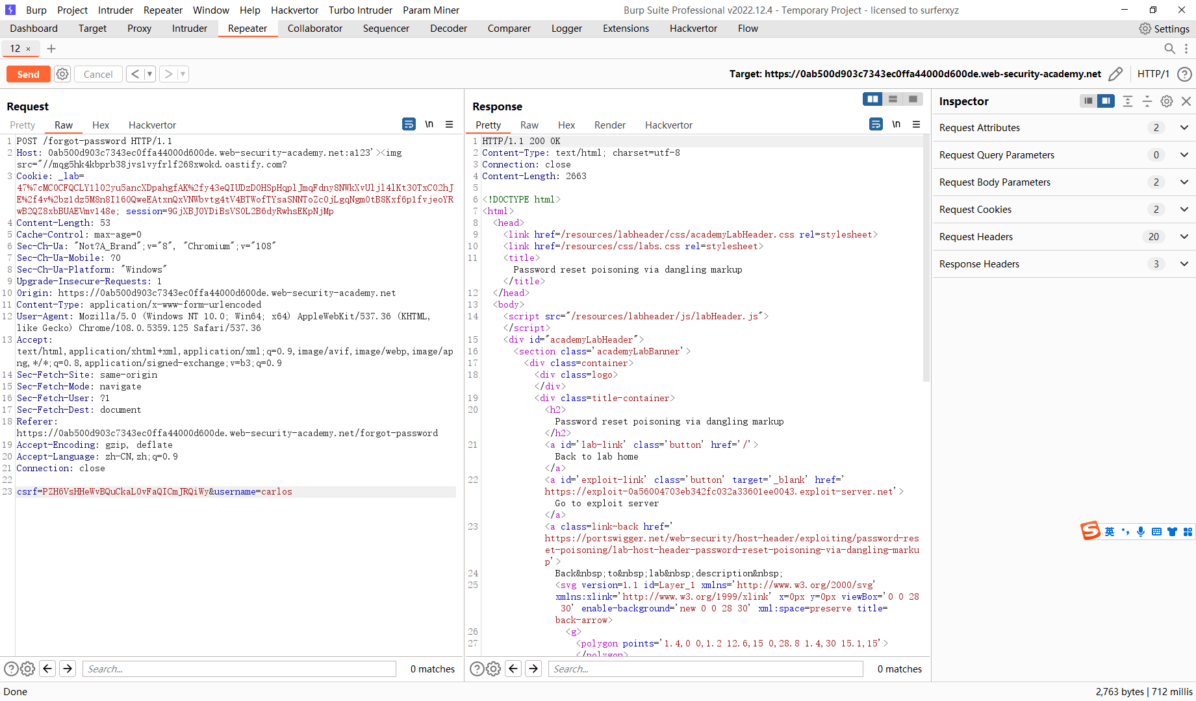Click the orange Send button

(x=28, y=74)
